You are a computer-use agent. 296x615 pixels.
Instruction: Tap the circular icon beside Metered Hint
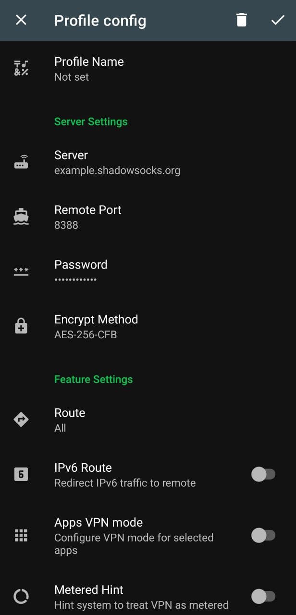pos(21,597)
